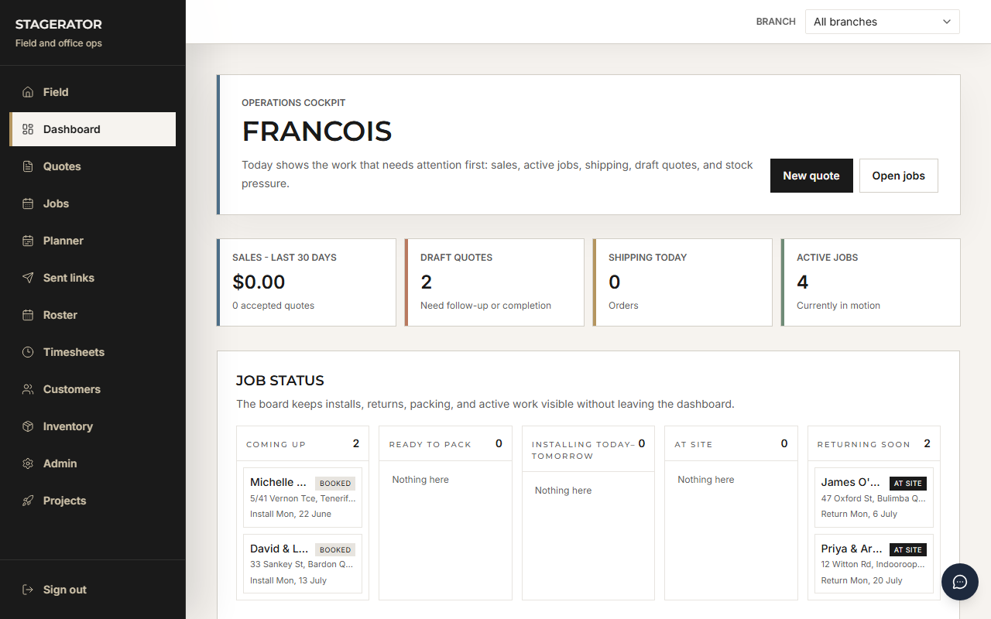Click the Field home icon in sidebar
This screenshot has height=619, width=991.
(28, 92)
